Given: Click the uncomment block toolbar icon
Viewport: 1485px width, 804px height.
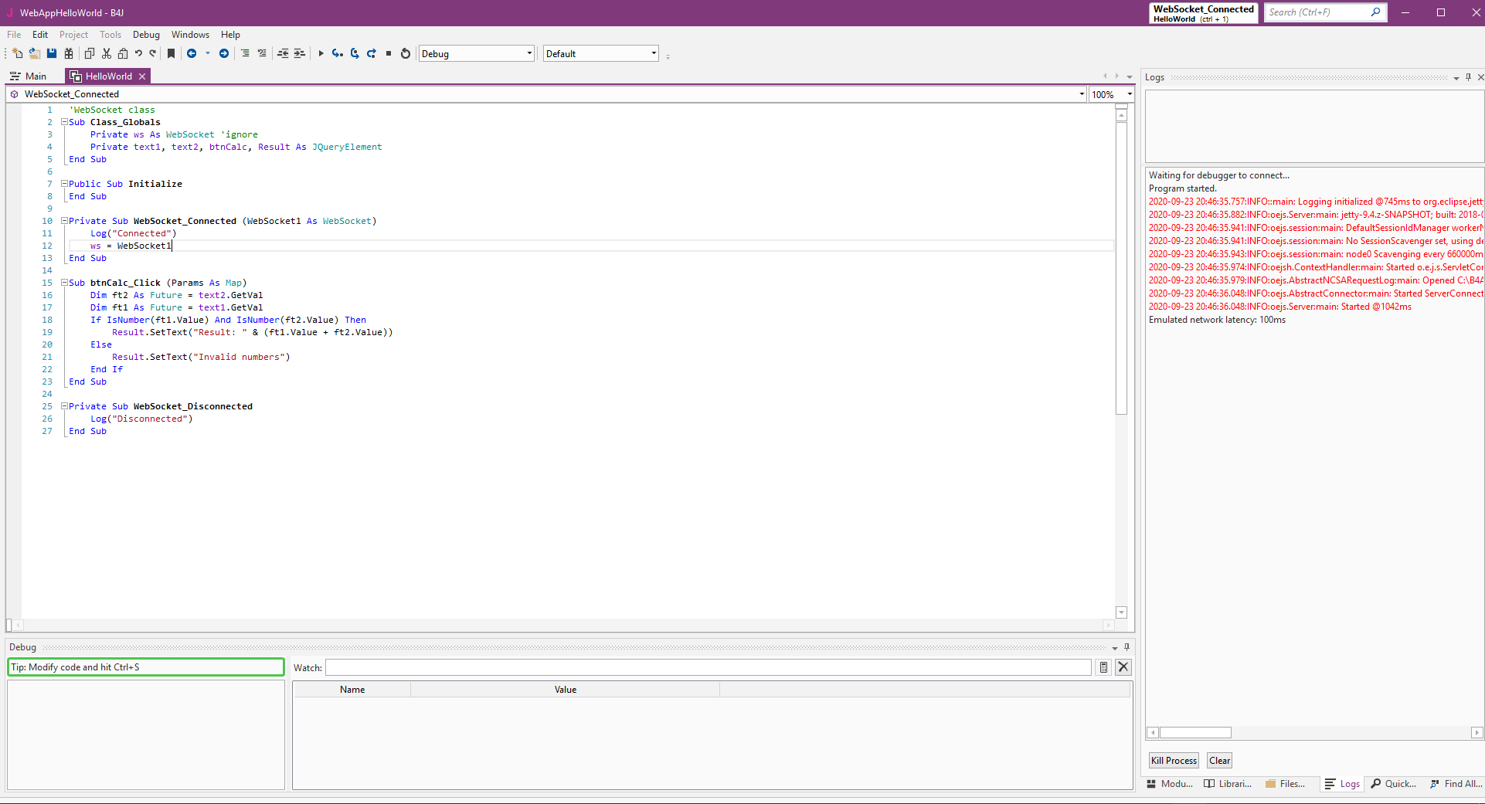Looking at the screenshot, I should click(x=262, y=53).
